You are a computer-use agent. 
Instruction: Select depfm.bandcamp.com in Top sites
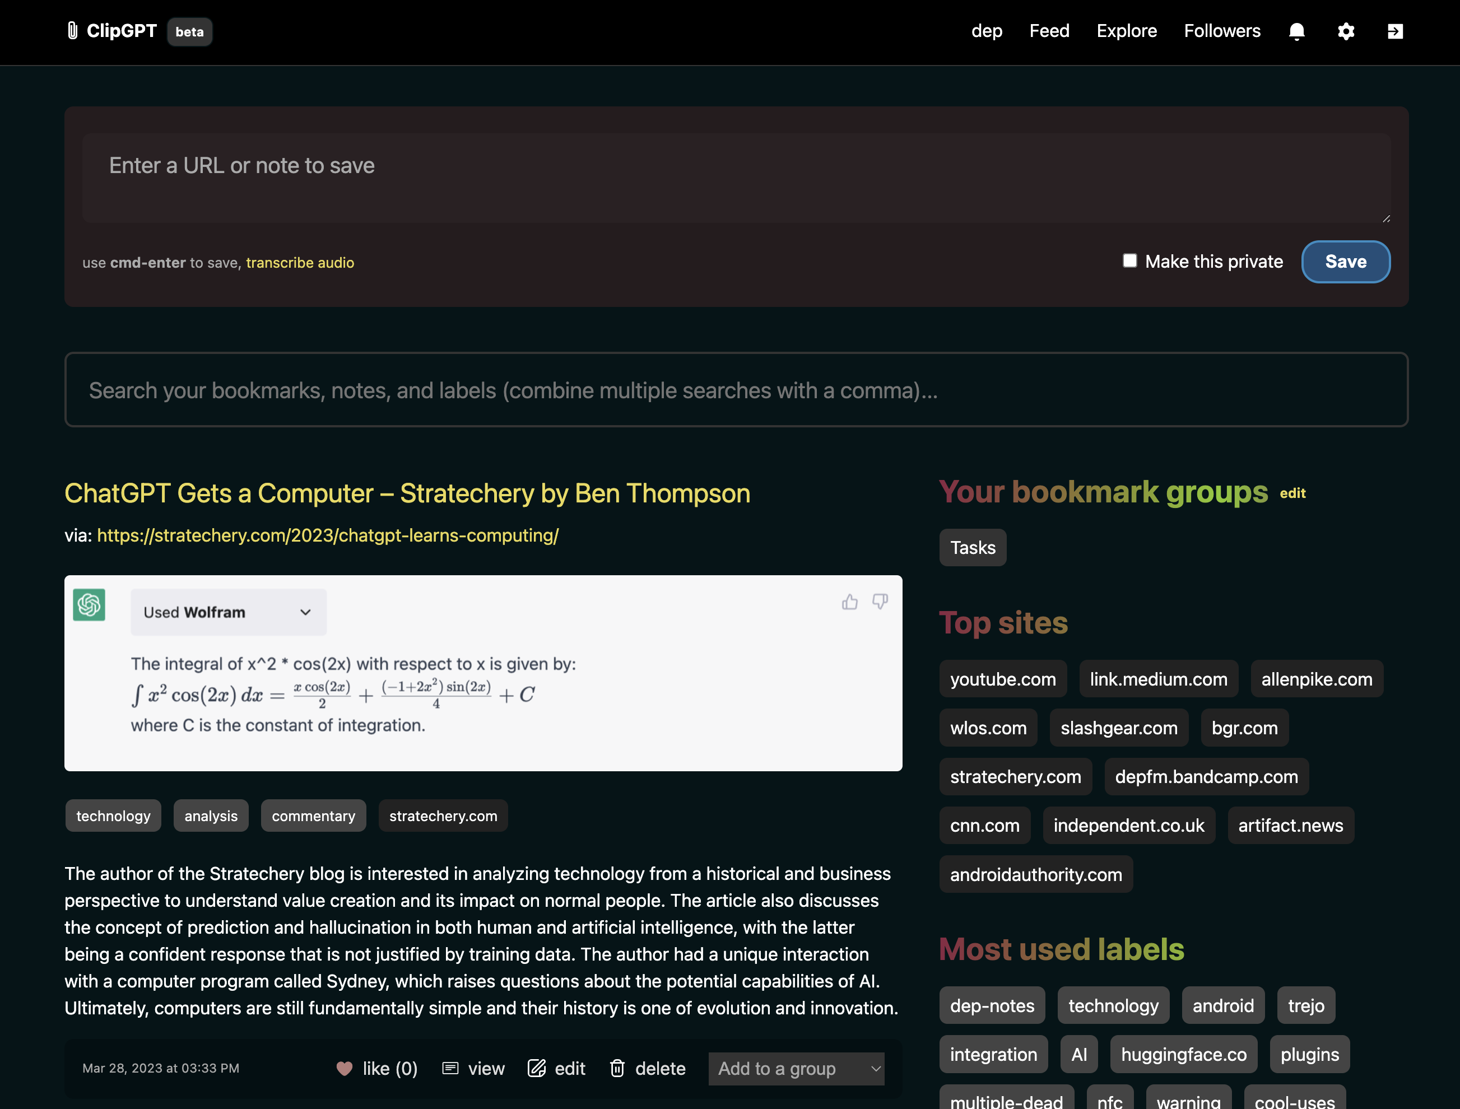click(1206, 776)
